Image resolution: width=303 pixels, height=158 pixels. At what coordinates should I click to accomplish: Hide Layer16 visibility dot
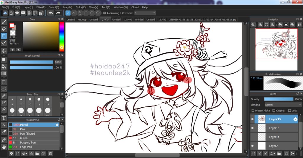(x=252, y=128)
